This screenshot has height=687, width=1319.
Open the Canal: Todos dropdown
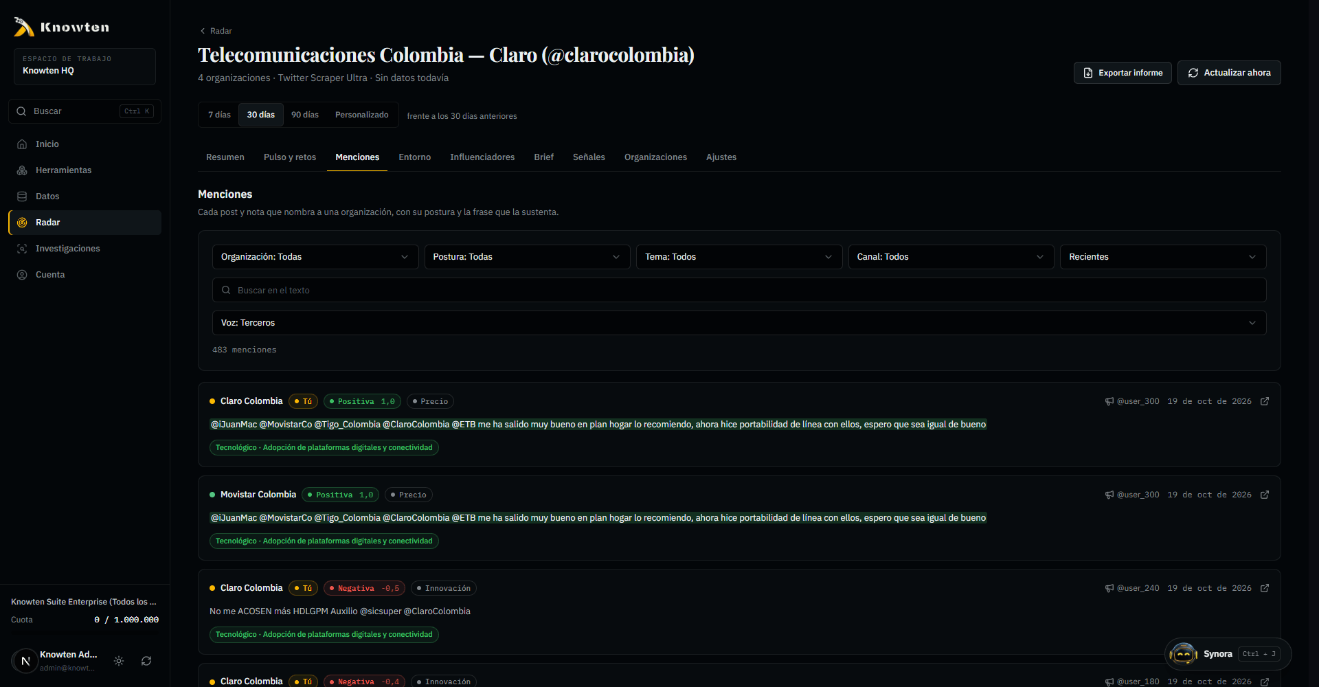951,257
